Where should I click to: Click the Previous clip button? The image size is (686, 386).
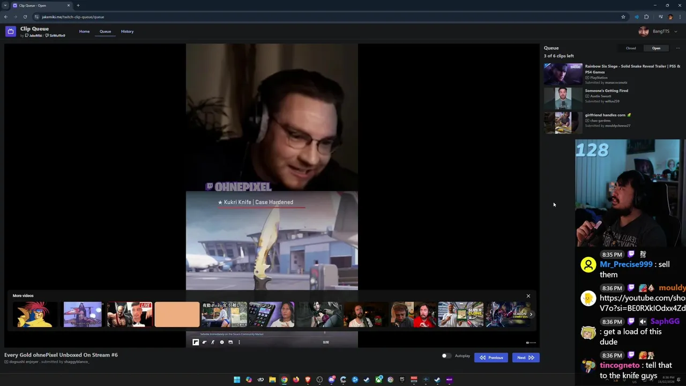click(491, 358)
